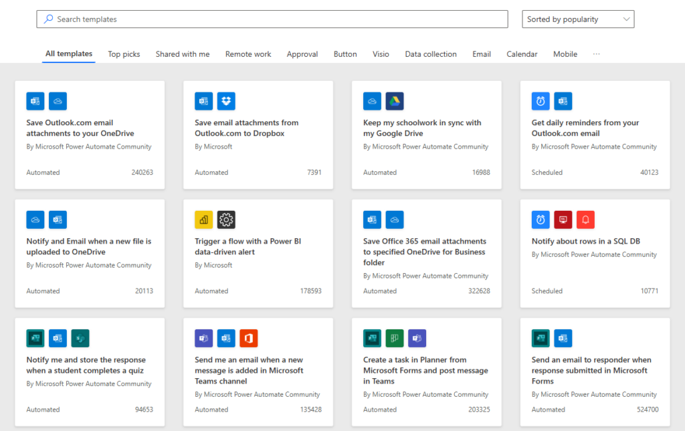This screenshot has height=431, width=685.
Task: Click Teams icon on Create a task in Planner card
Action: coord(417,338)
